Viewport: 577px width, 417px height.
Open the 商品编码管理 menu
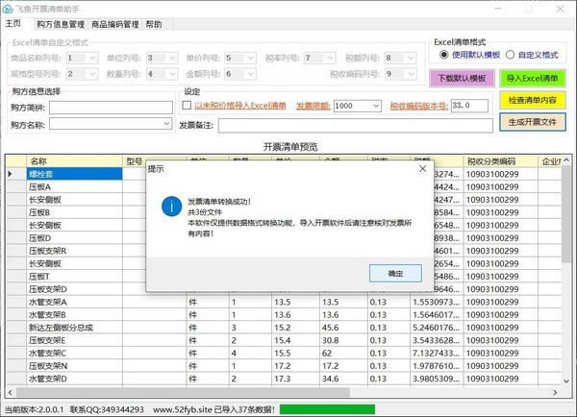click(114, 24)
